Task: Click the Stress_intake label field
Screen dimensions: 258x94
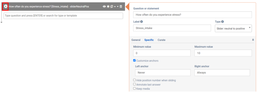Action: [172, 28]
